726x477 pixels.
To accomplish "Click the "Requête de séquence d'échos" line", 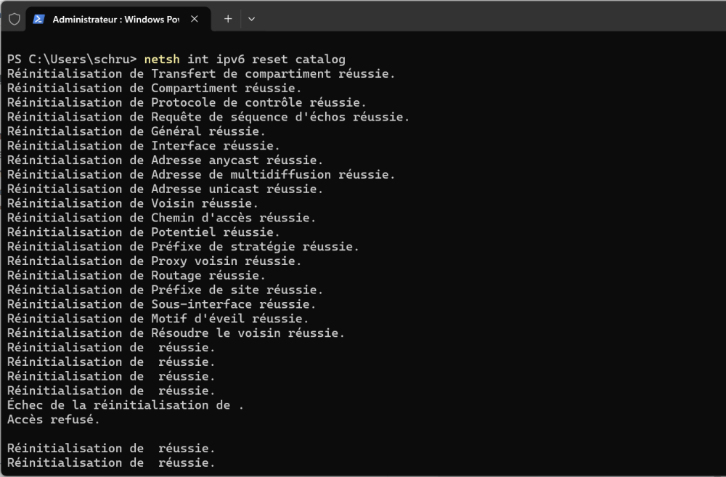I will pyautogui.click(x=208, y=117).
